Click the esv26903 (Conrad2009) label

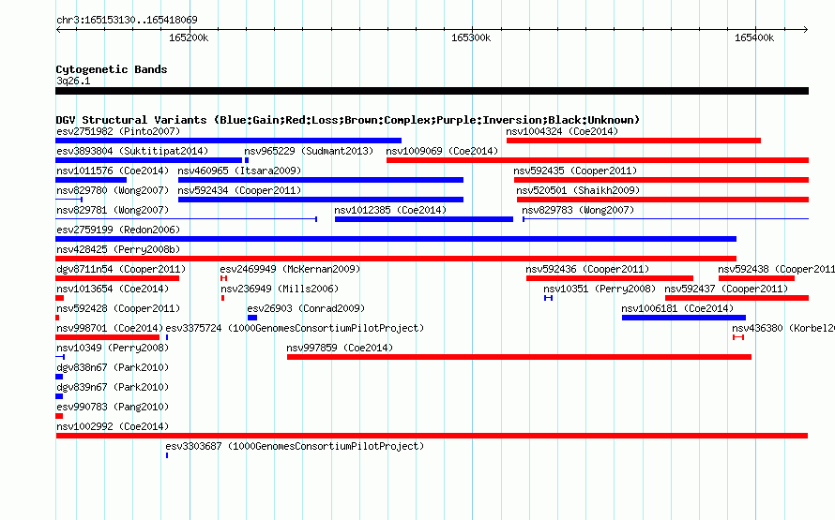coord(306,308)
